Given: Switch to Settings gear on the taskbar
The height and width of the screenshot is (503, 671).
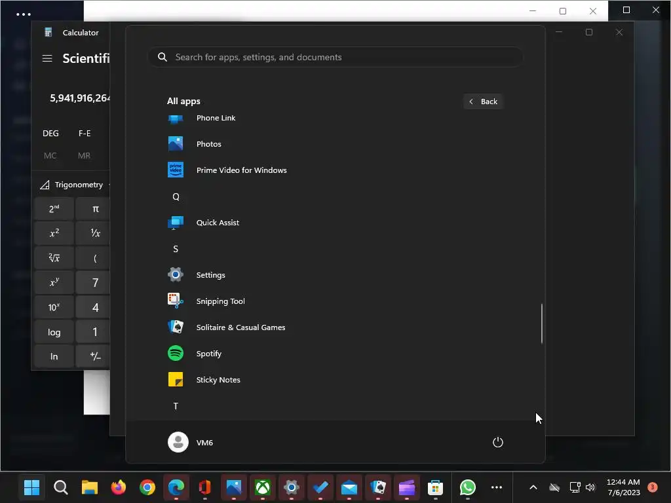Looking at the screenshot, I should click(292, 487).
